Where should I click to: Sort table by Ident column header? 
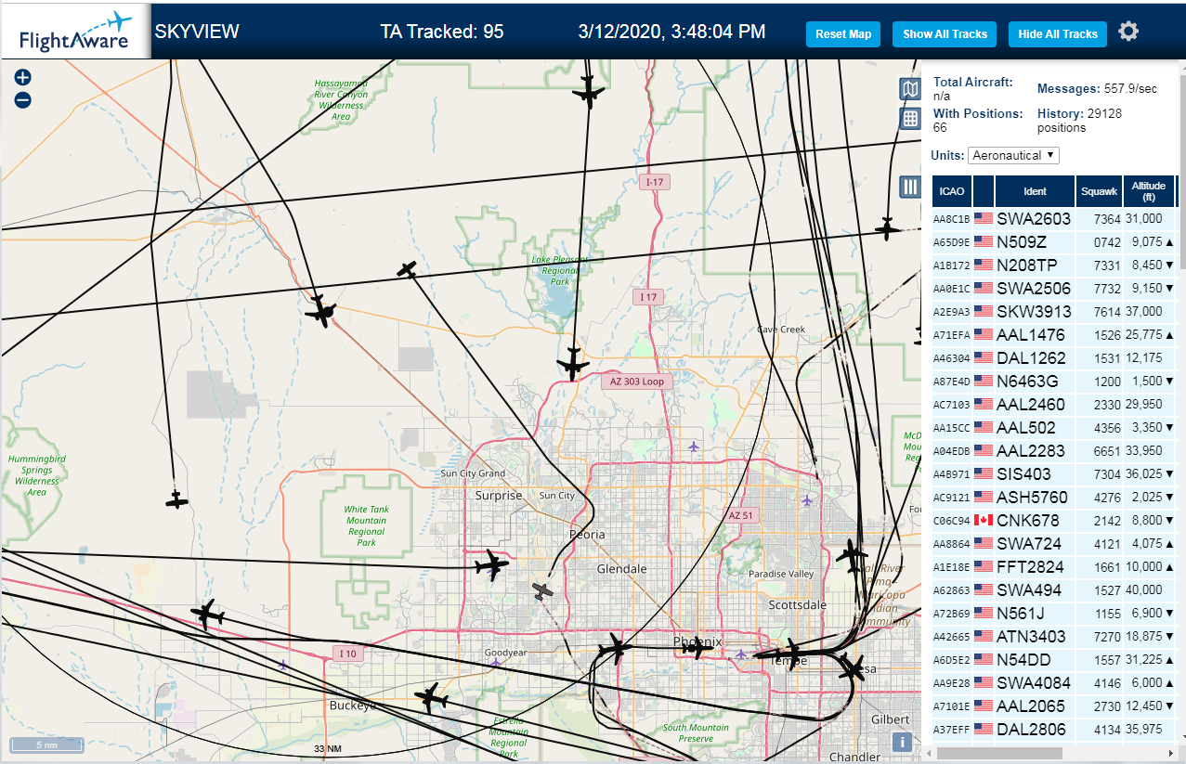(x=1035, y=191)
